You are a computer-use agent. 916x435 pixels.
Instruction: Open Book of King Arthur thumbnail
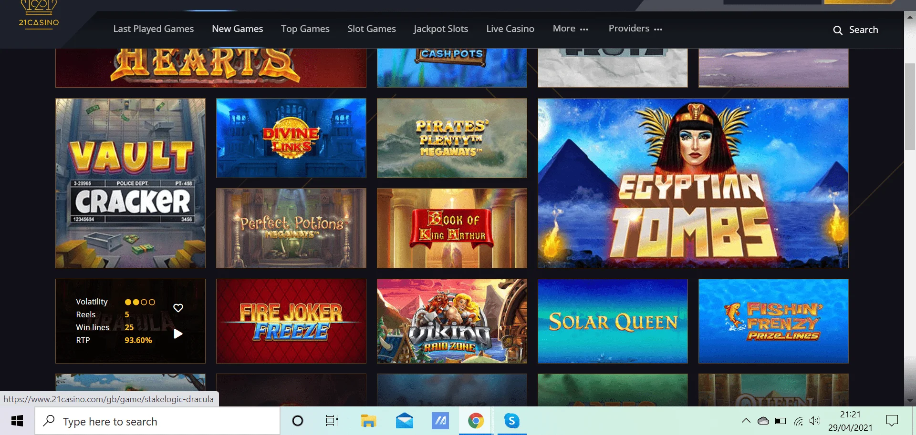[452, 228]
